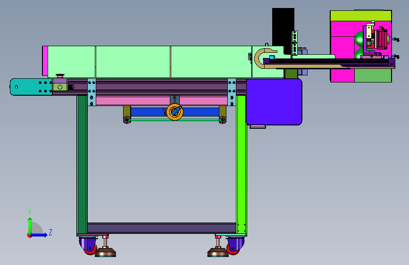
Task: Select the orange ring on blue roller
Action: [175, 112]
